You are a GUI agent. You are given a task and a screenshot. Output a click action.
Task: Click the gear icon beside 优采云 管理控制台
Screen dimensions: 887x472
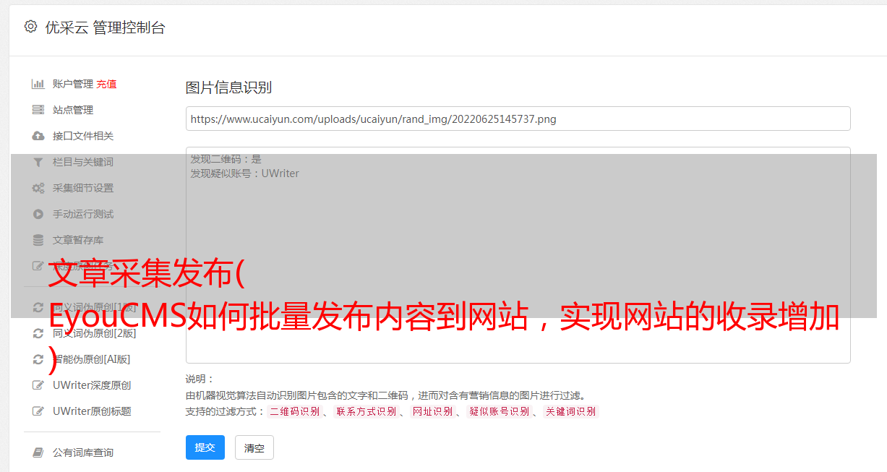(x=30, y=27)
